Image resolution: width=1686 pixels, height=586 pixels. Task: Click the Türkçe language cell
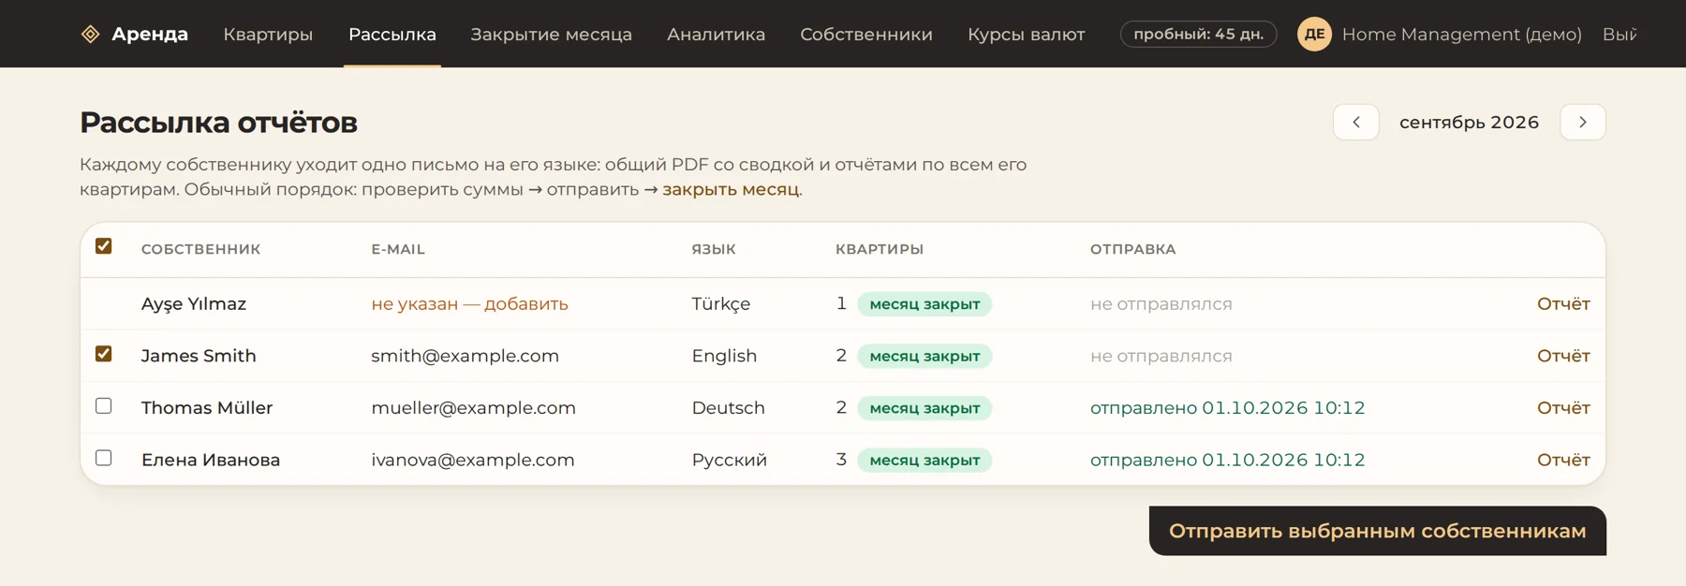(720, 304)
